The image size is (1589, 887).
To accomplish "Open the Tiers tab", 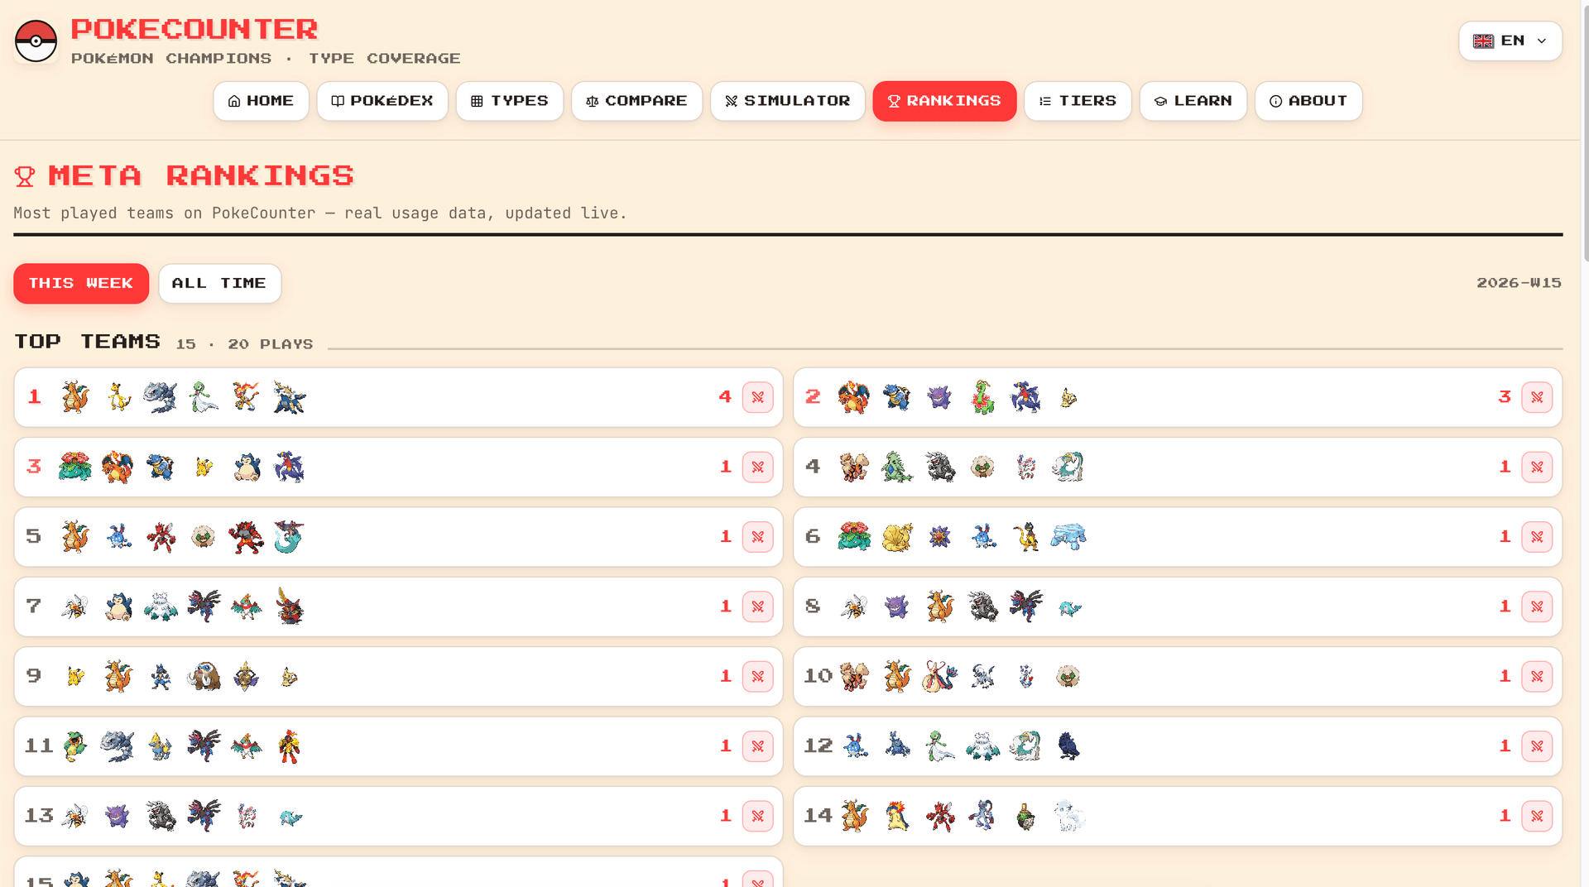I will coord(1078,101).
